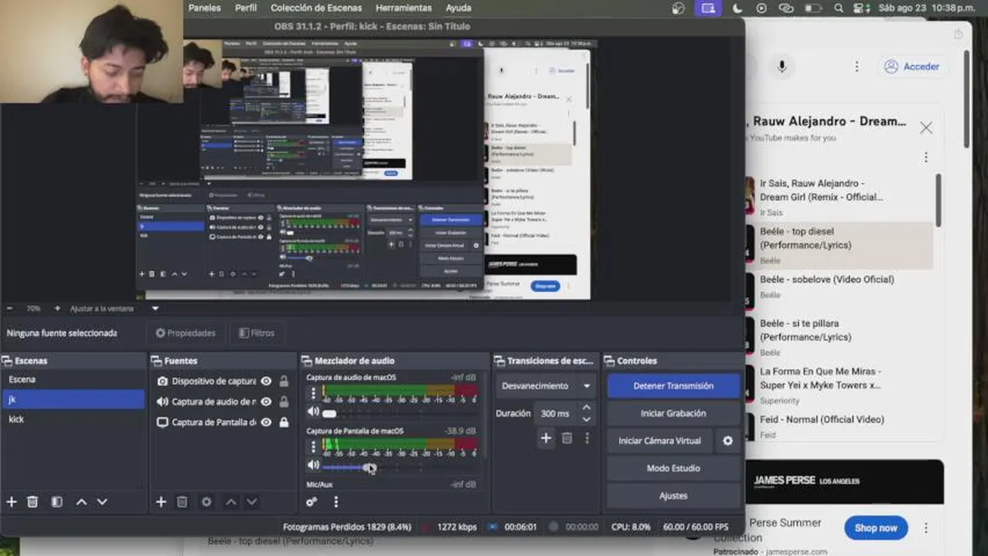This screenshot has height=556, width=988.
Task: Move source down in Fuentes panel
Action: point(251,502)
